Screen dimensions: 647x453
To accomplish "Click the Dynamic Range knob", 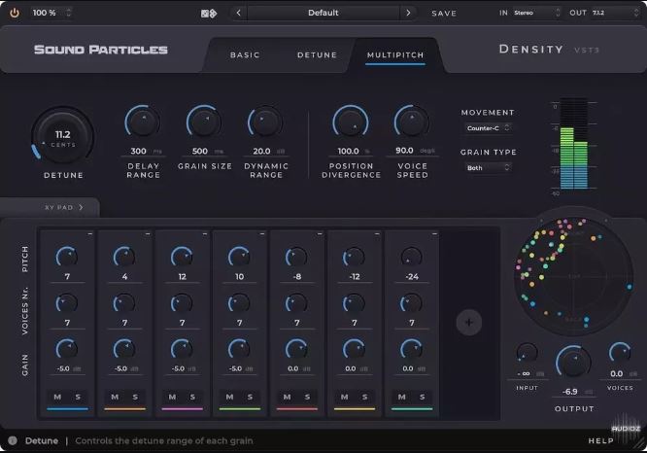I will [x=265, y=122].
